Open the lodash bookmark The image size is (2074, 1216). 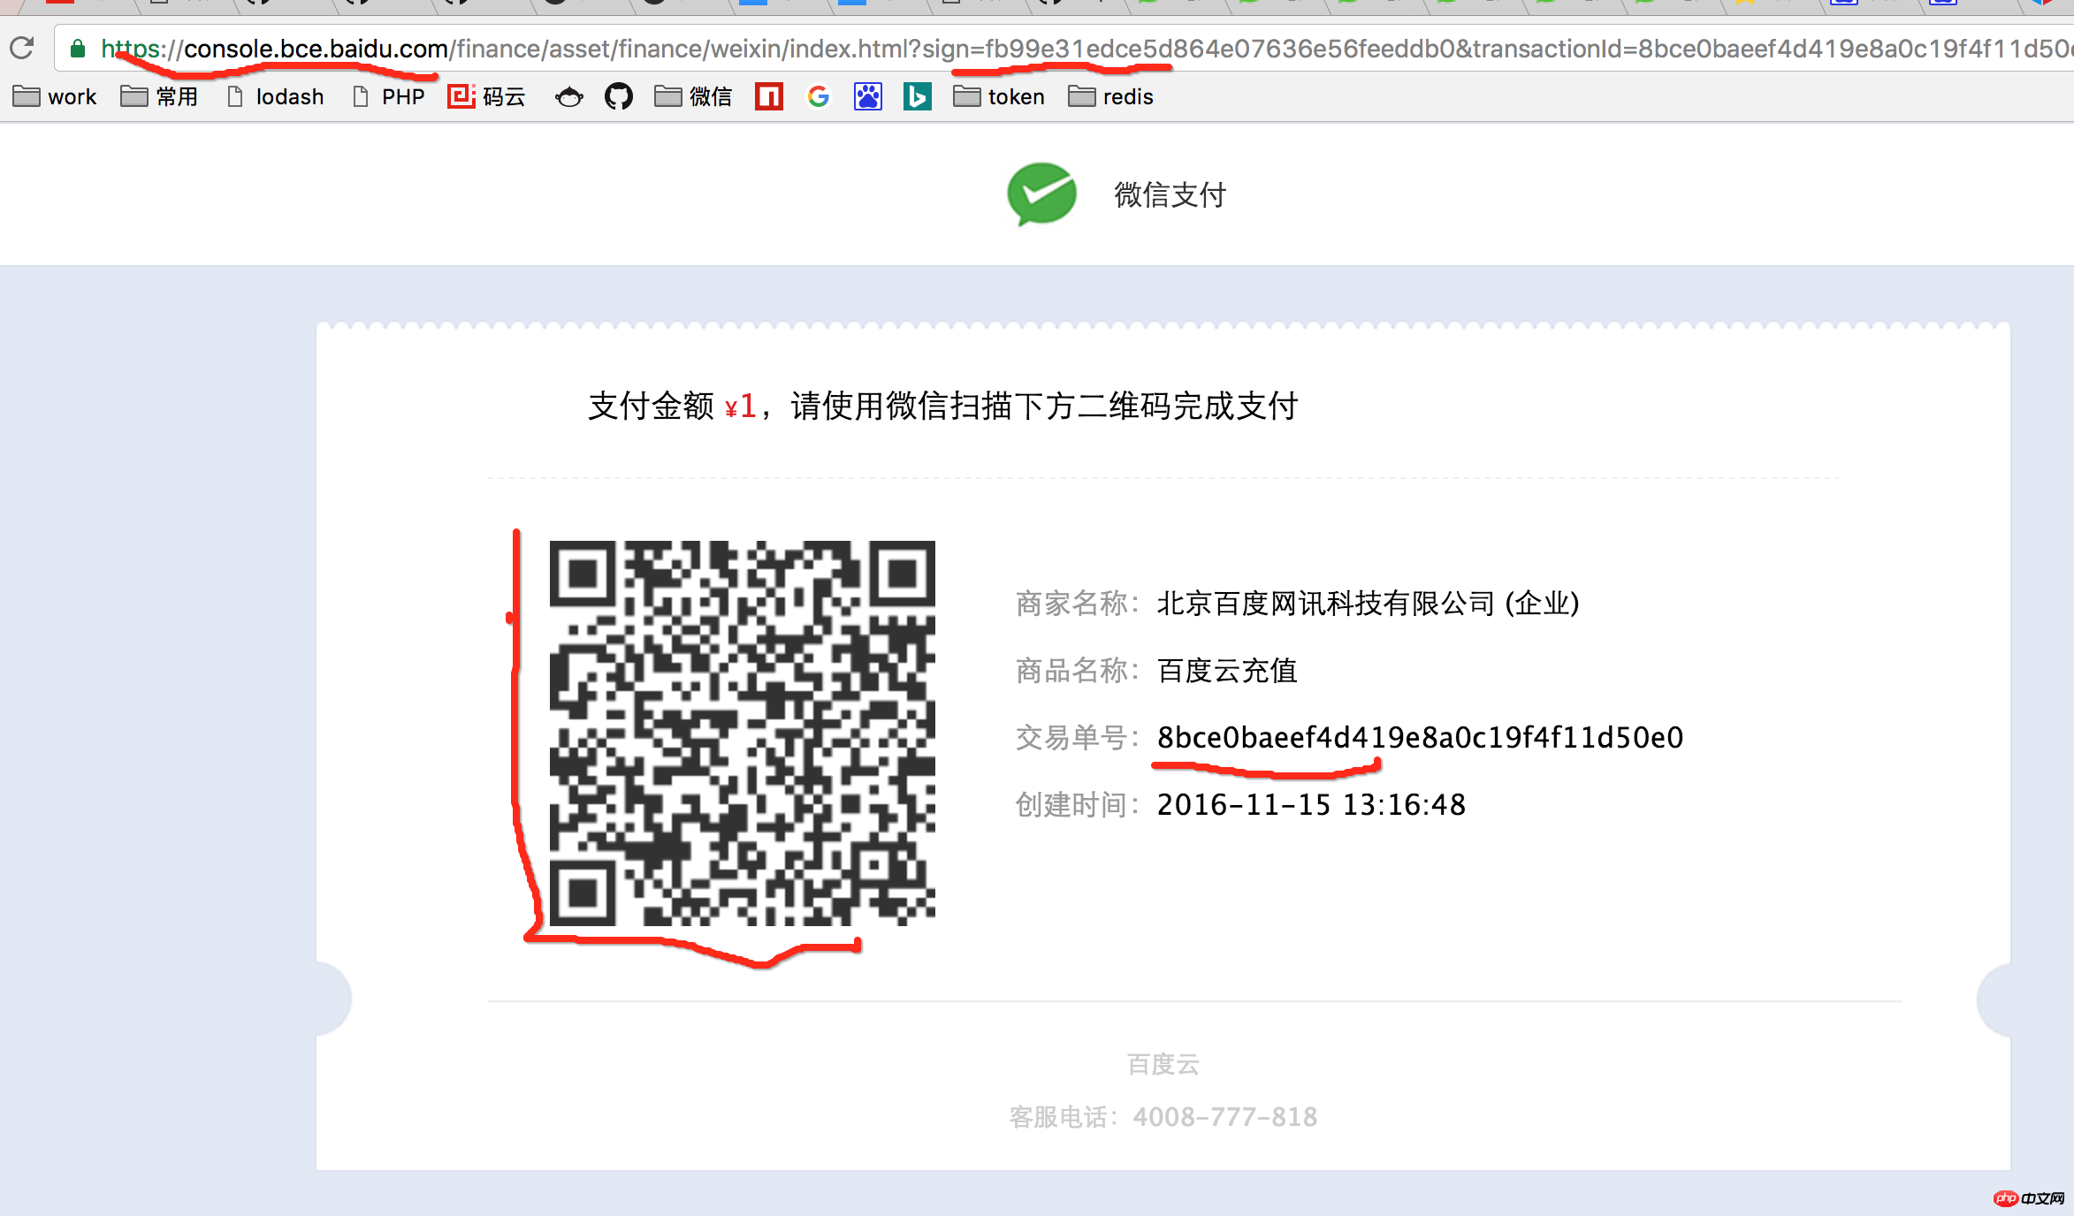click(276, 96)
